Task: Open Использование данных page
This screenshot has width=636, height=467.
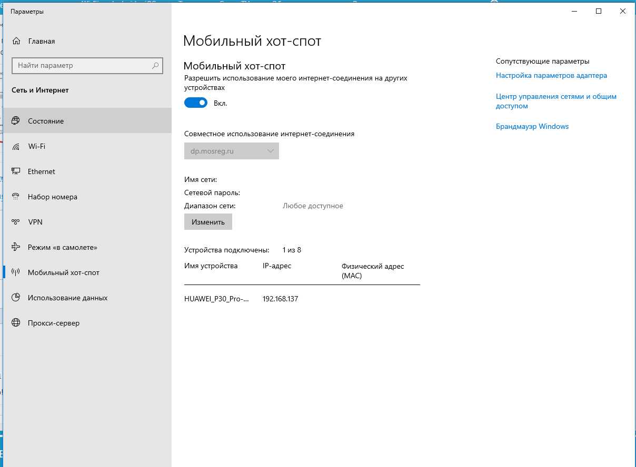Action: click(x=87, y=298)
